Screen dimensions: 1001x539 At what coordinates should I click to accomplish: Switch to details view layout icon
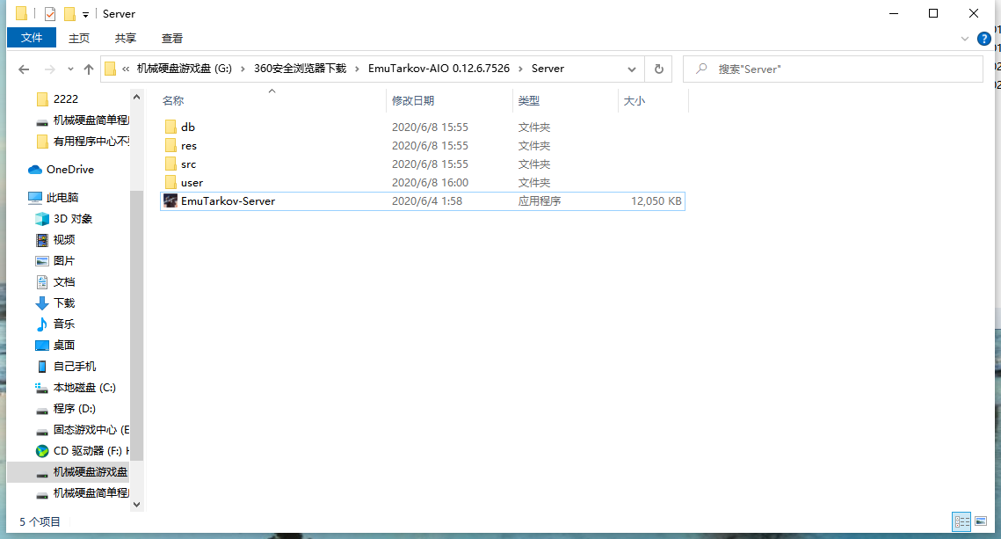pos(961,521)
